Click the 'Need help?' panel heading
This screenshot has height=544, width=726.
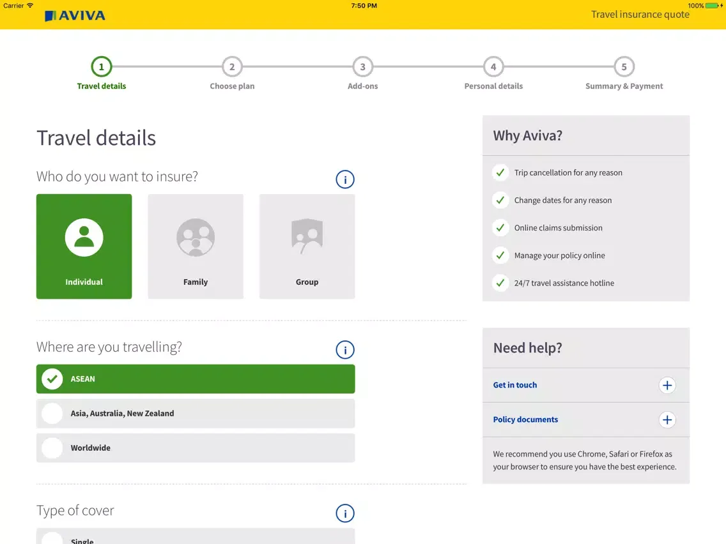[527, 348]
